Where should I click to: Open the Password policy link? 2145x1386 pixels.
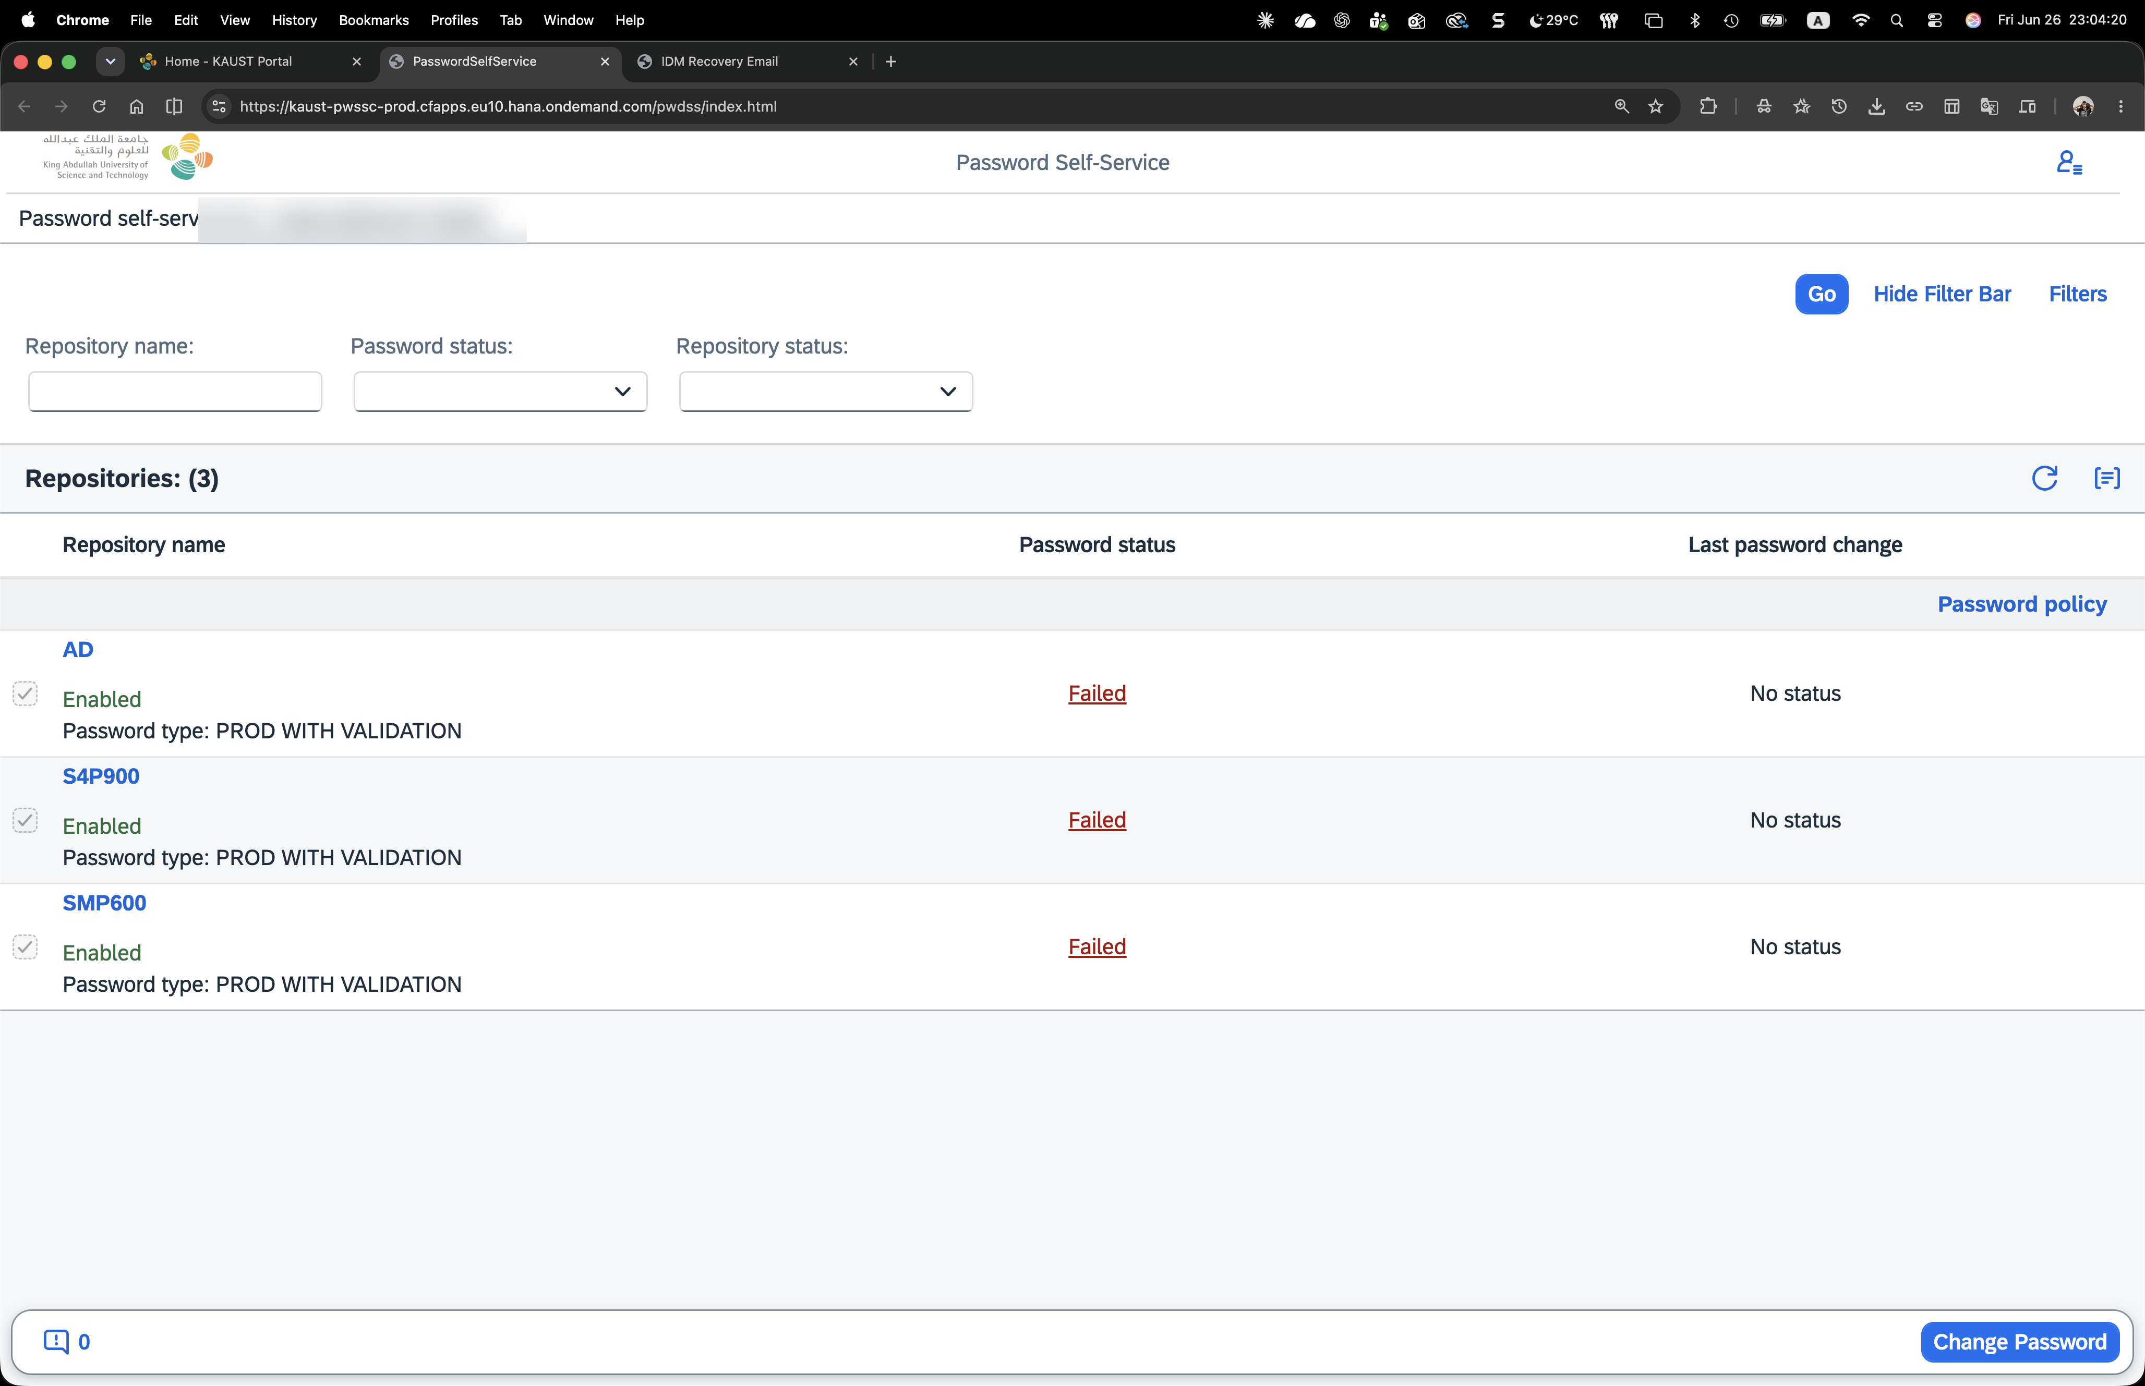[2022, 604]
